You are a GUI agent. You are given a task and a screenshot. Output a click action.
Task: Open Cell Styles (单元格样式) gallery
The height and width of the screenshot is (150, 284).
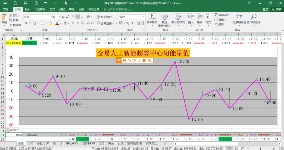178,20
